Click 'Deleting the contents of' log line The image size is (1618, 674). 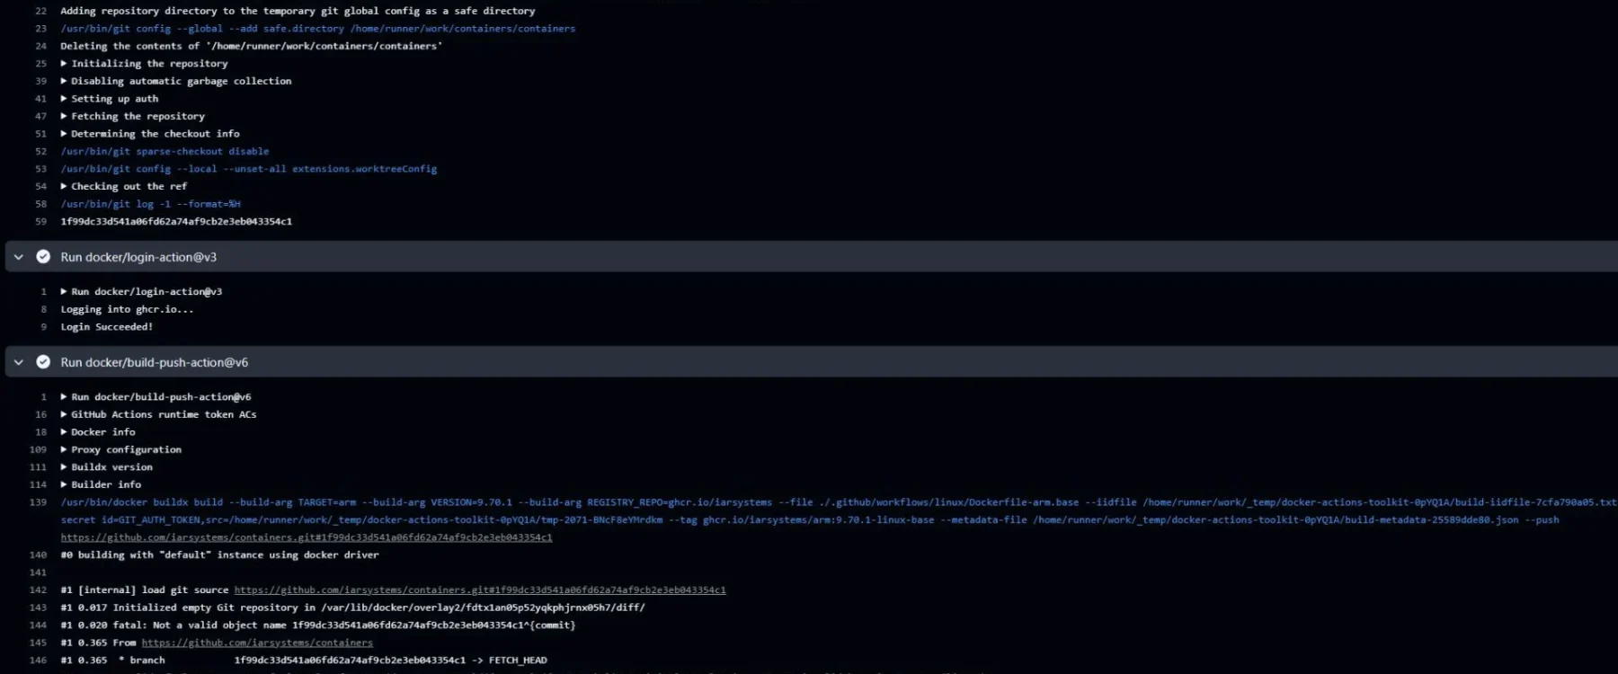point(251,46)
